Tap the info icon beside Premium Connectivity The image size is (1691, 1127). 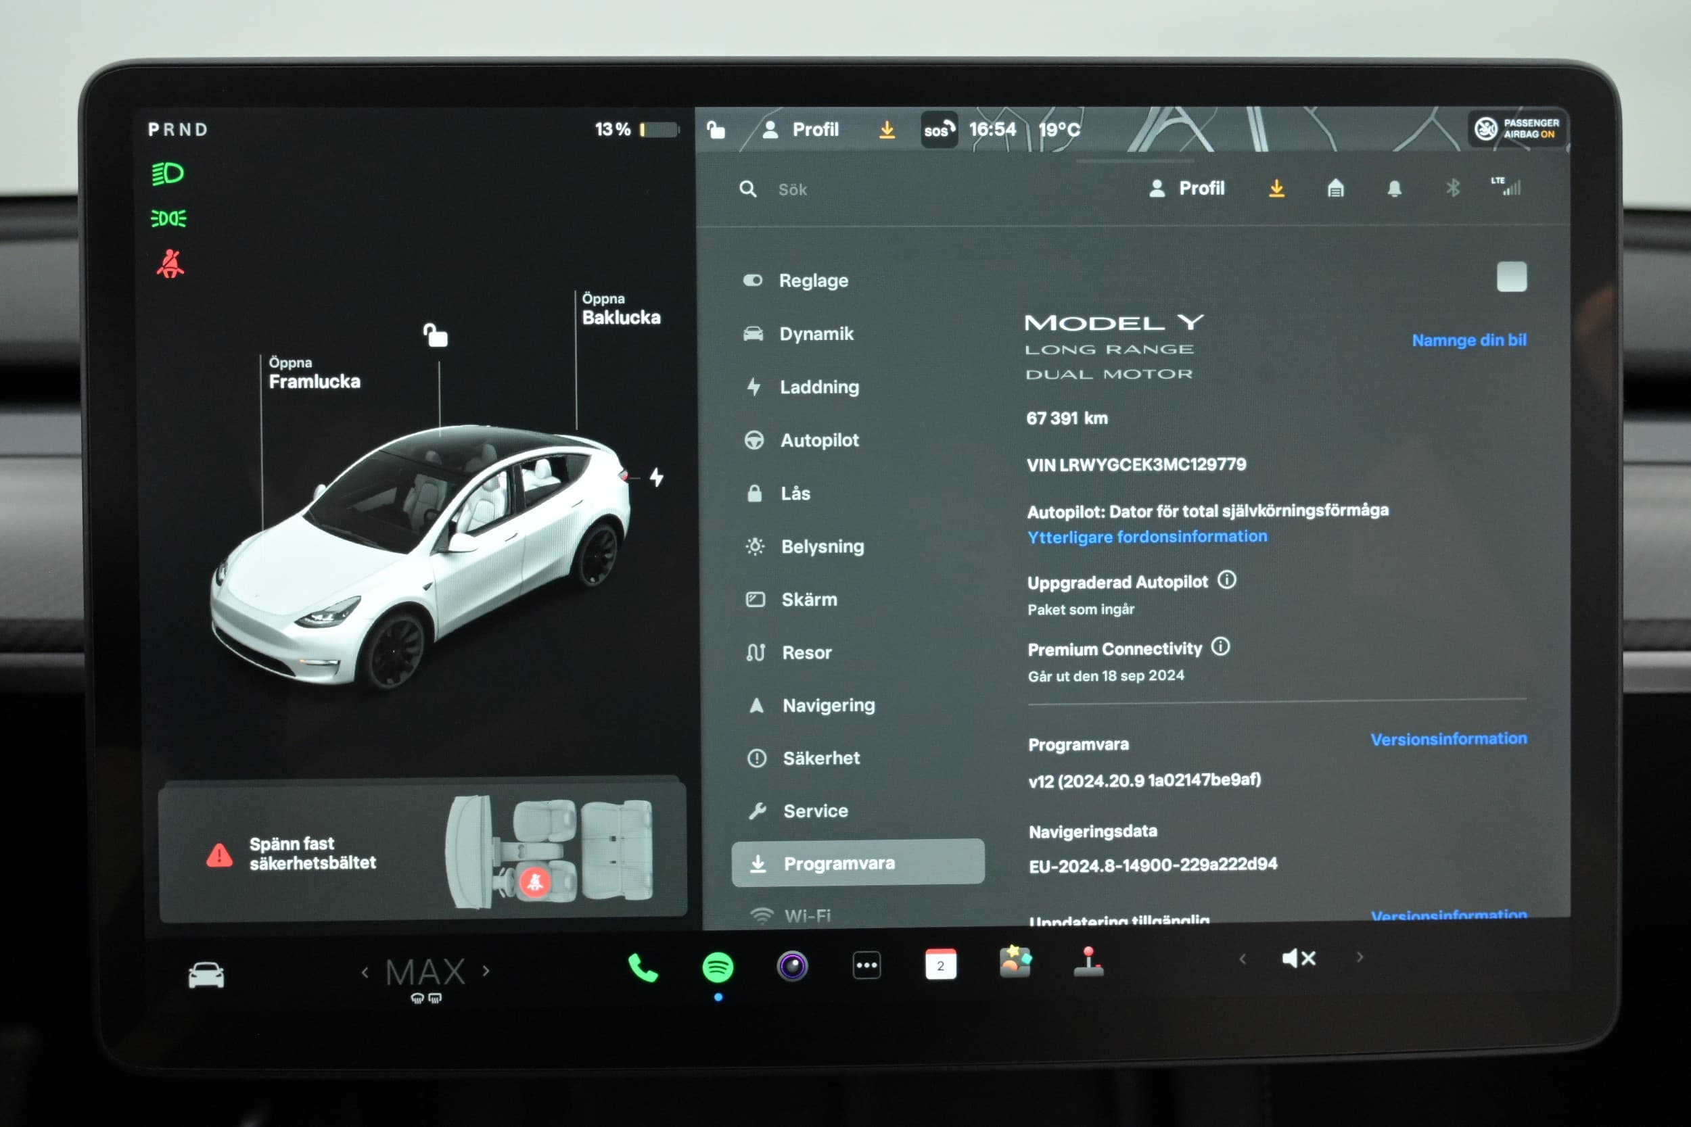(x=1221, y=647)
